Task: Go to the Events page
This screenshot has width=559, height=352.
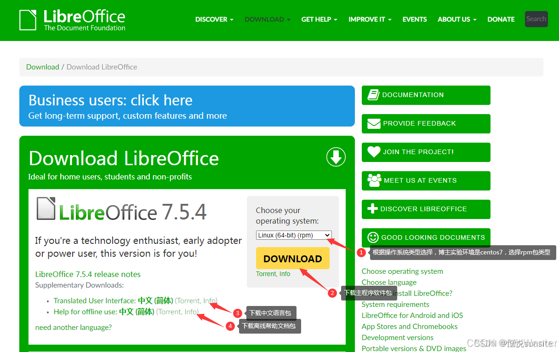Action: (415, 19)
